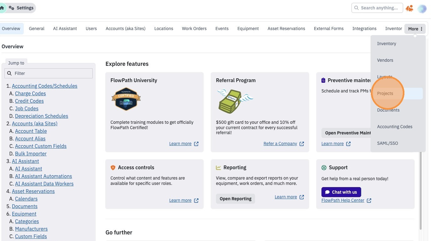431x241 pixels.
Task: Go to the AI Assistant tab in the tab bar
Action: [65, 29]
